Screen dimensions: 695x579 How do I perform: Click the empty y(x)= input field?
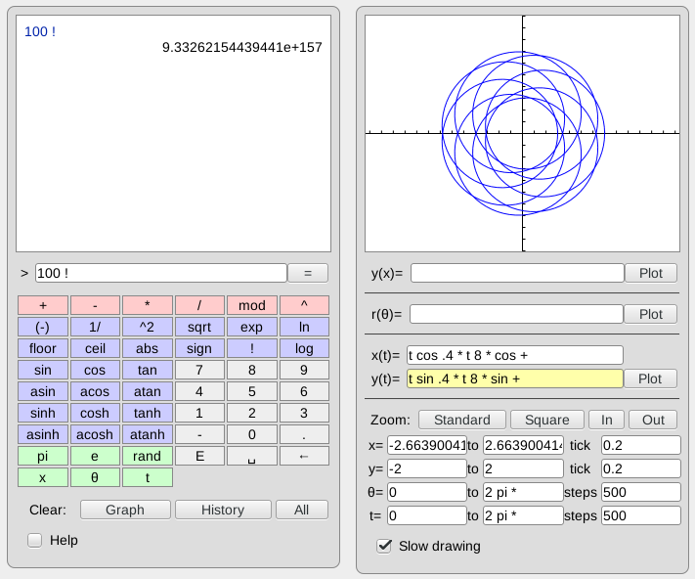pyautogui.click(x=517, y=273)
